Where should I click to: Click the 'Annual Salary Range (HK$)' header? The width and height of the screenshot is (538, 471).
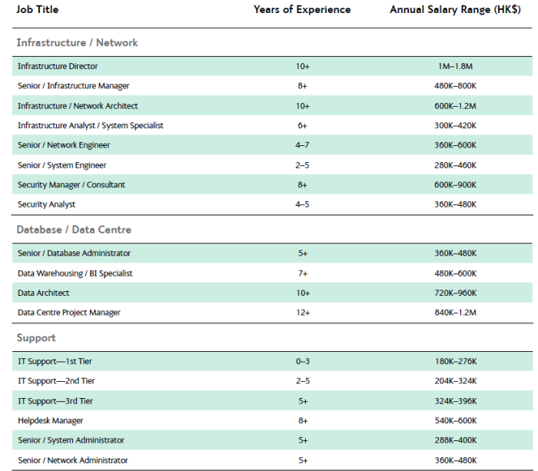coord(455,10)
